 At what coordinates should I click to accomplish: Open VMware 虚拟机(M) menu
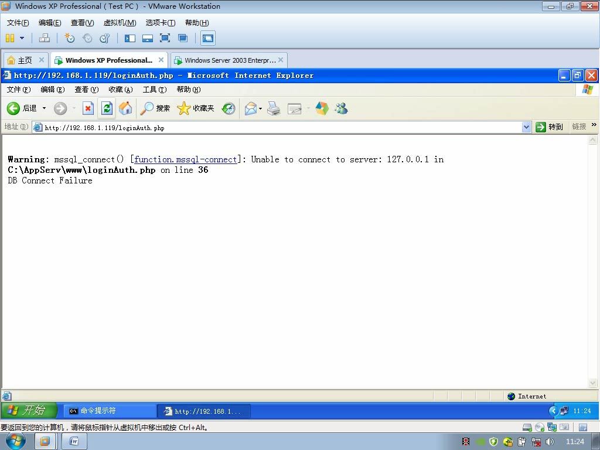click(120, 23)
